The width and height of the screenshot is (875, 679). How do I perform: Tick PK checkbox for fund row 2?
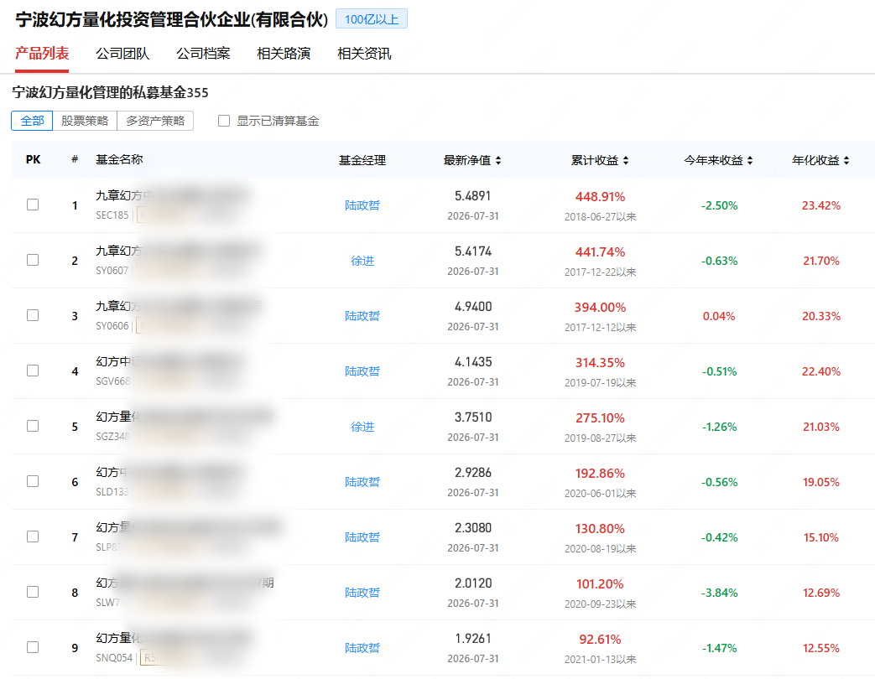click(x=33, y=260)
